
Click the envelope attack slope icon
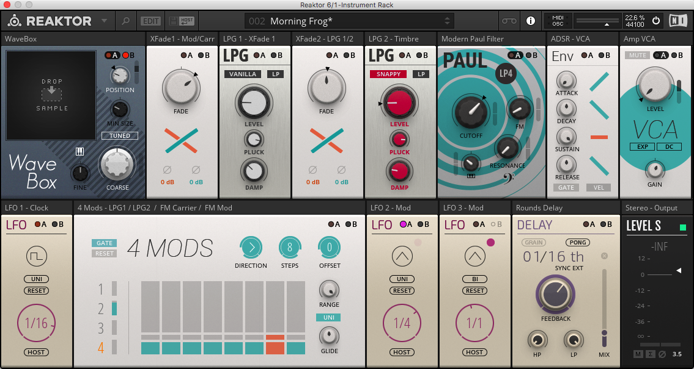point(599,82)
